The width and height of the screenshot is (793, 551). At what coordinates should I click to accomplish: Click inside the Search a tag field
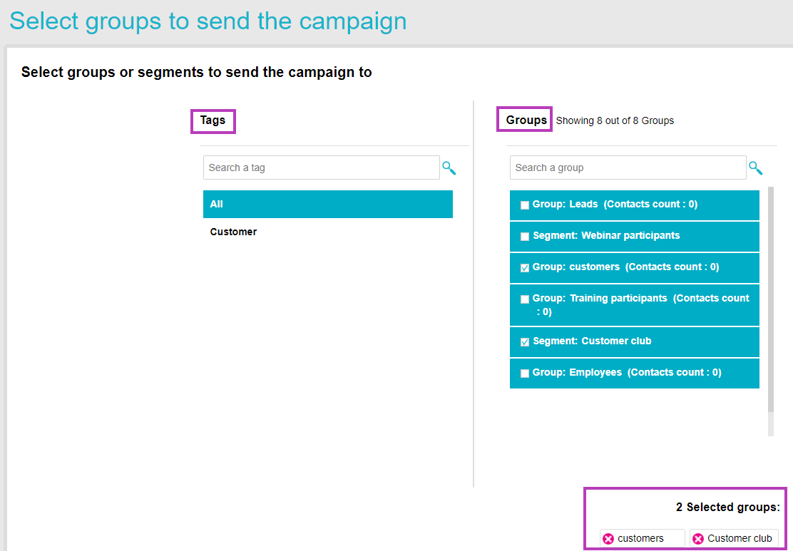pyautogui.click(x=321, y=168)
